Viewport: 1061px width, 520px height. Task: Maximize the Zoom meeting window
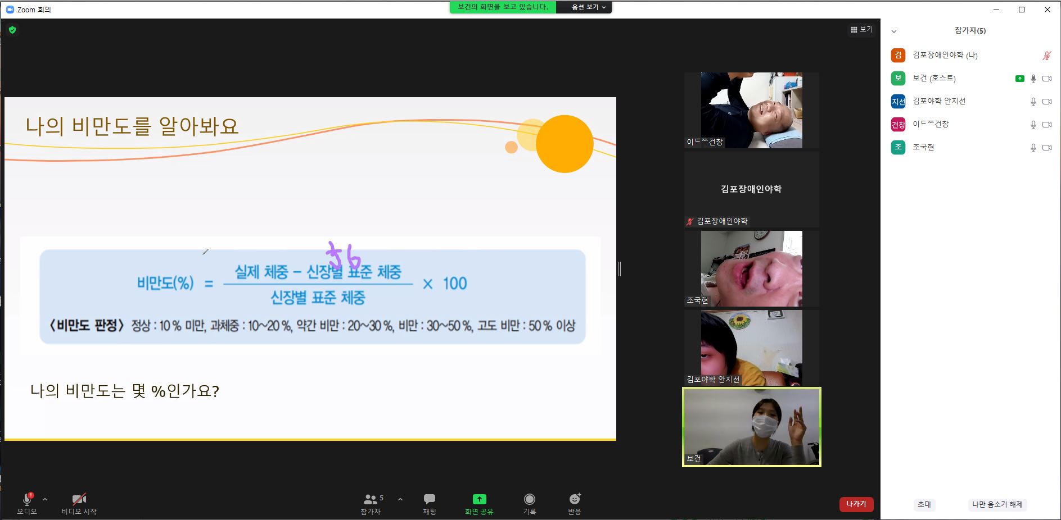pos(1022,10)
